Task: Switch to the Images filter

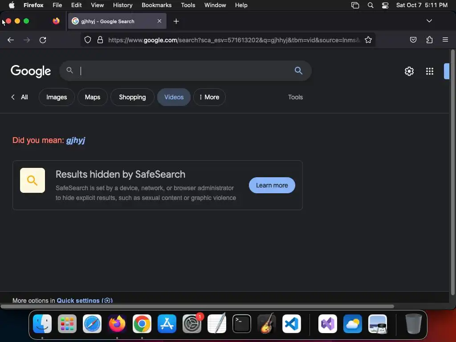Action: pos(57,97)
